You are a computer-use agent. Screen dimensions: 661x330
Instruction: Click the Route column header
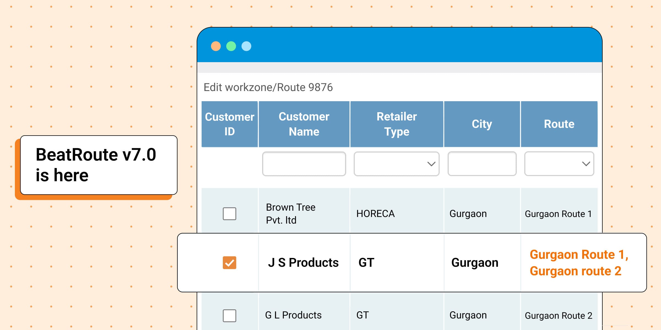pos(559,124)
